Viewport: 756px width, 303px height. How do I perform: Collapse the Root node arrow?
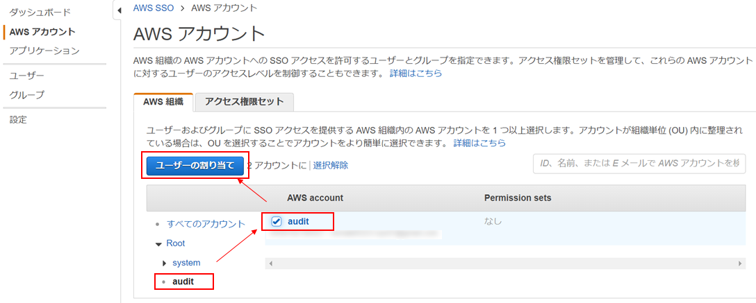pos(158,244)
